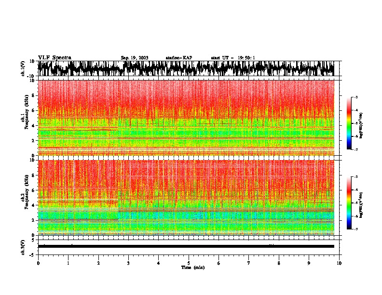Click the time axis tick label "1"
This screenshot has height=295, width=382.
pos(68,263)
